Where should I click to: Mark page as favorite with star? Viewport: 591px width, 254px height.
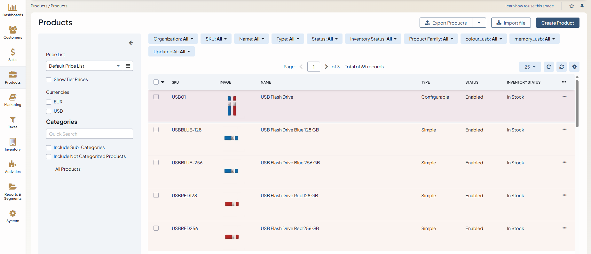tap(572, 6)
